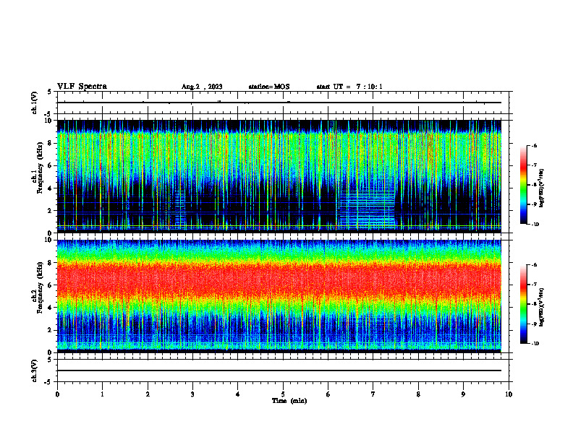Click the "-9" label on ch.2 colorbar
Viewport: 573px width, 442px height.
[x=534, y=324]
